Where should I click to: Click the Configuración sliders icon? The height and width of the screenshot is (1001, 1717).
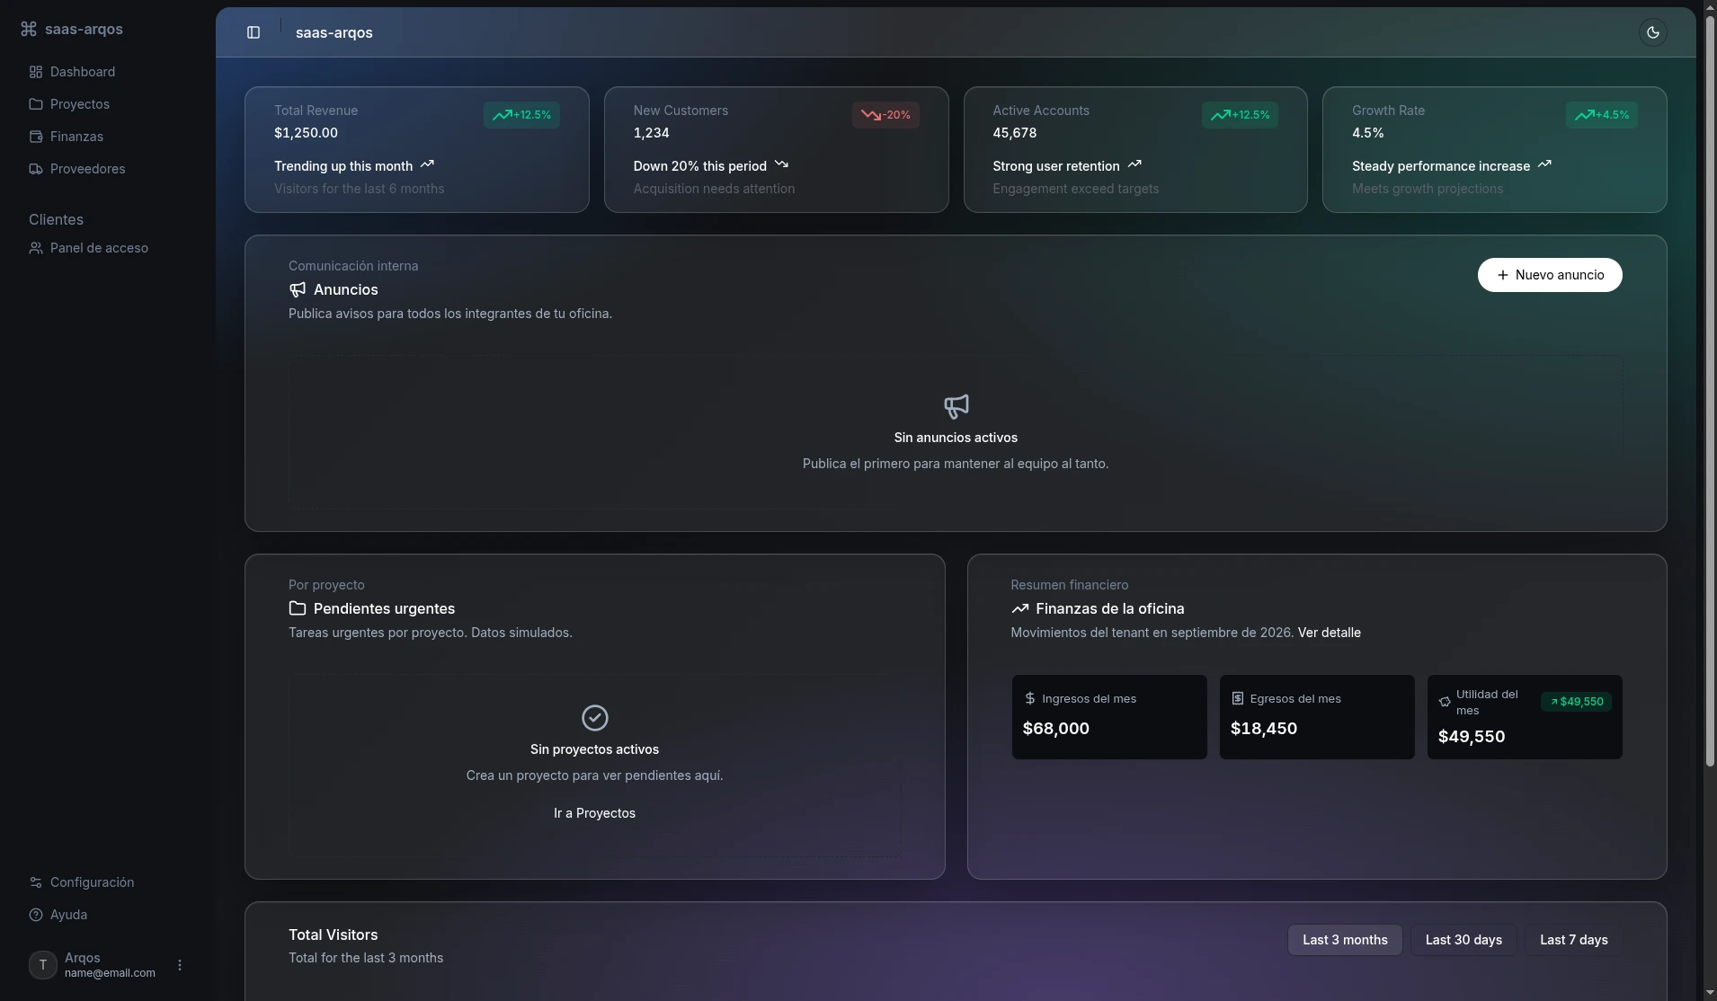tap(36, 882)
